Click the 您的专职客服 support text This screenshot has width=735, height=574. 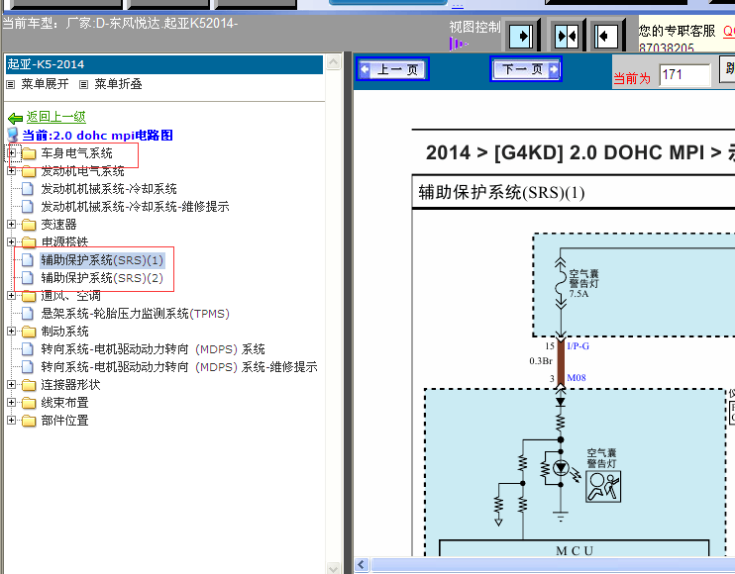(677, 31)
